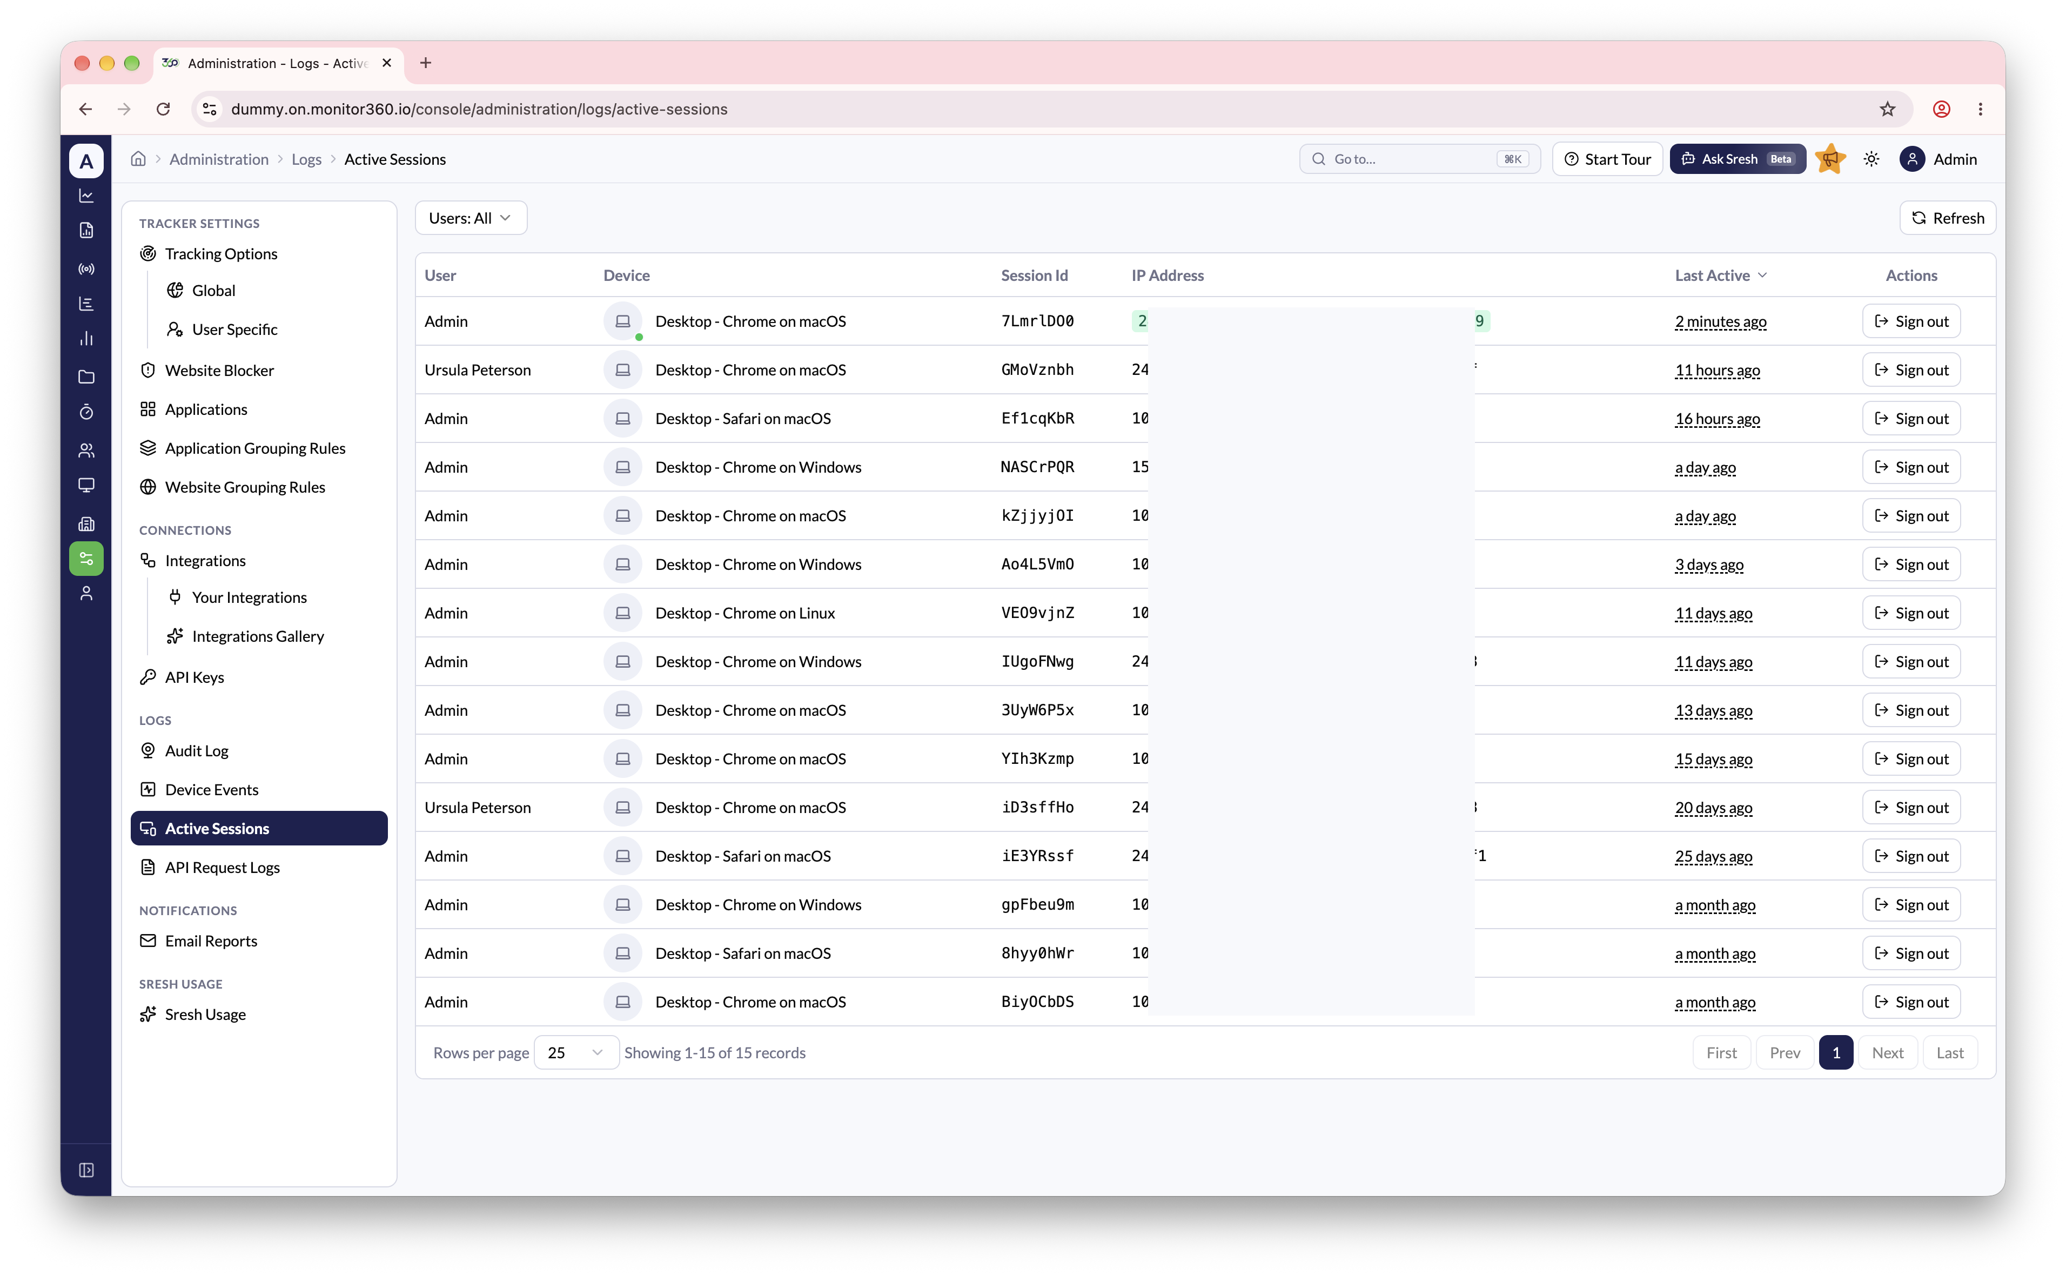
Task: Collapse the sidebar with the bottom panel icon
Action: click(86, 1170)
